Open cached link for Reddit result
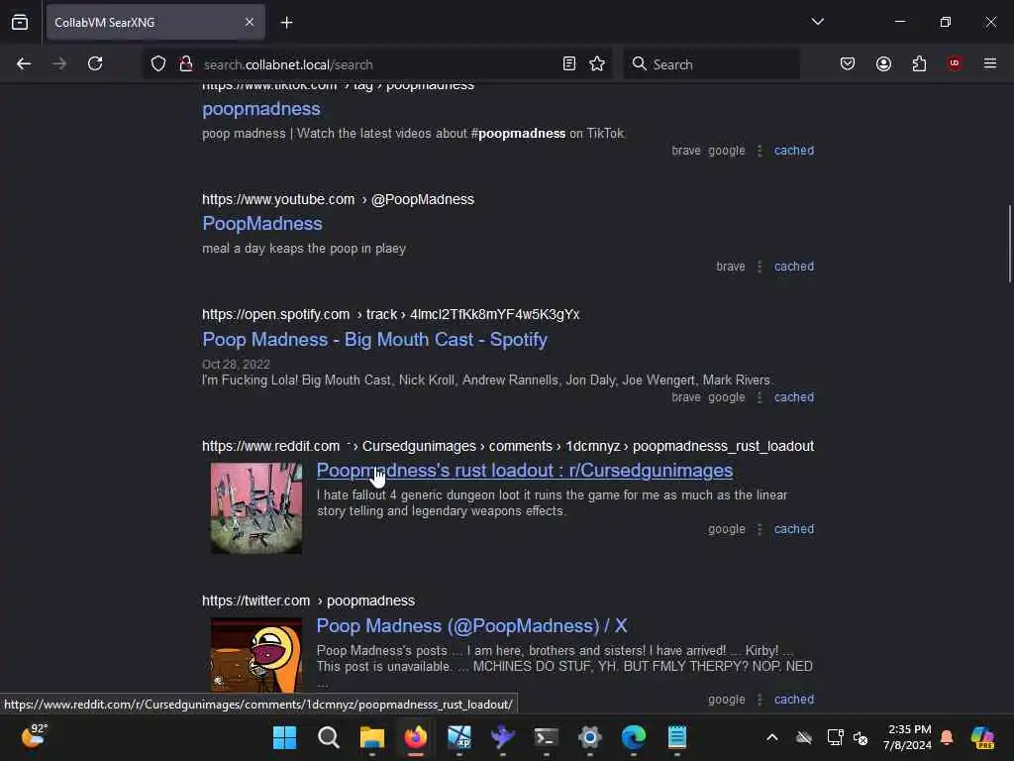This screenshot has height=761, width=1014. 794,529
